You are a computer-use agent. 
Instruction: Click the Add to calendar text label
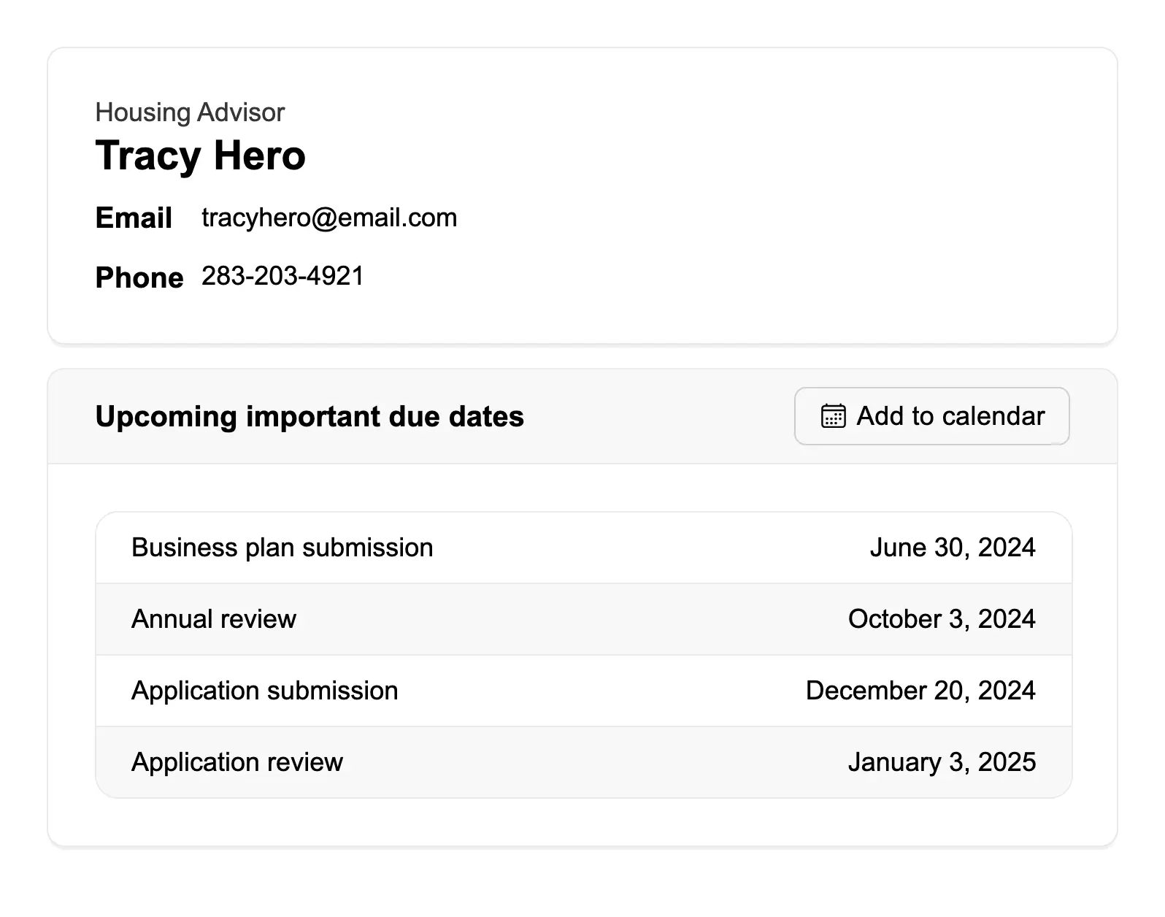pyautogui.click(x=950, y=416)
